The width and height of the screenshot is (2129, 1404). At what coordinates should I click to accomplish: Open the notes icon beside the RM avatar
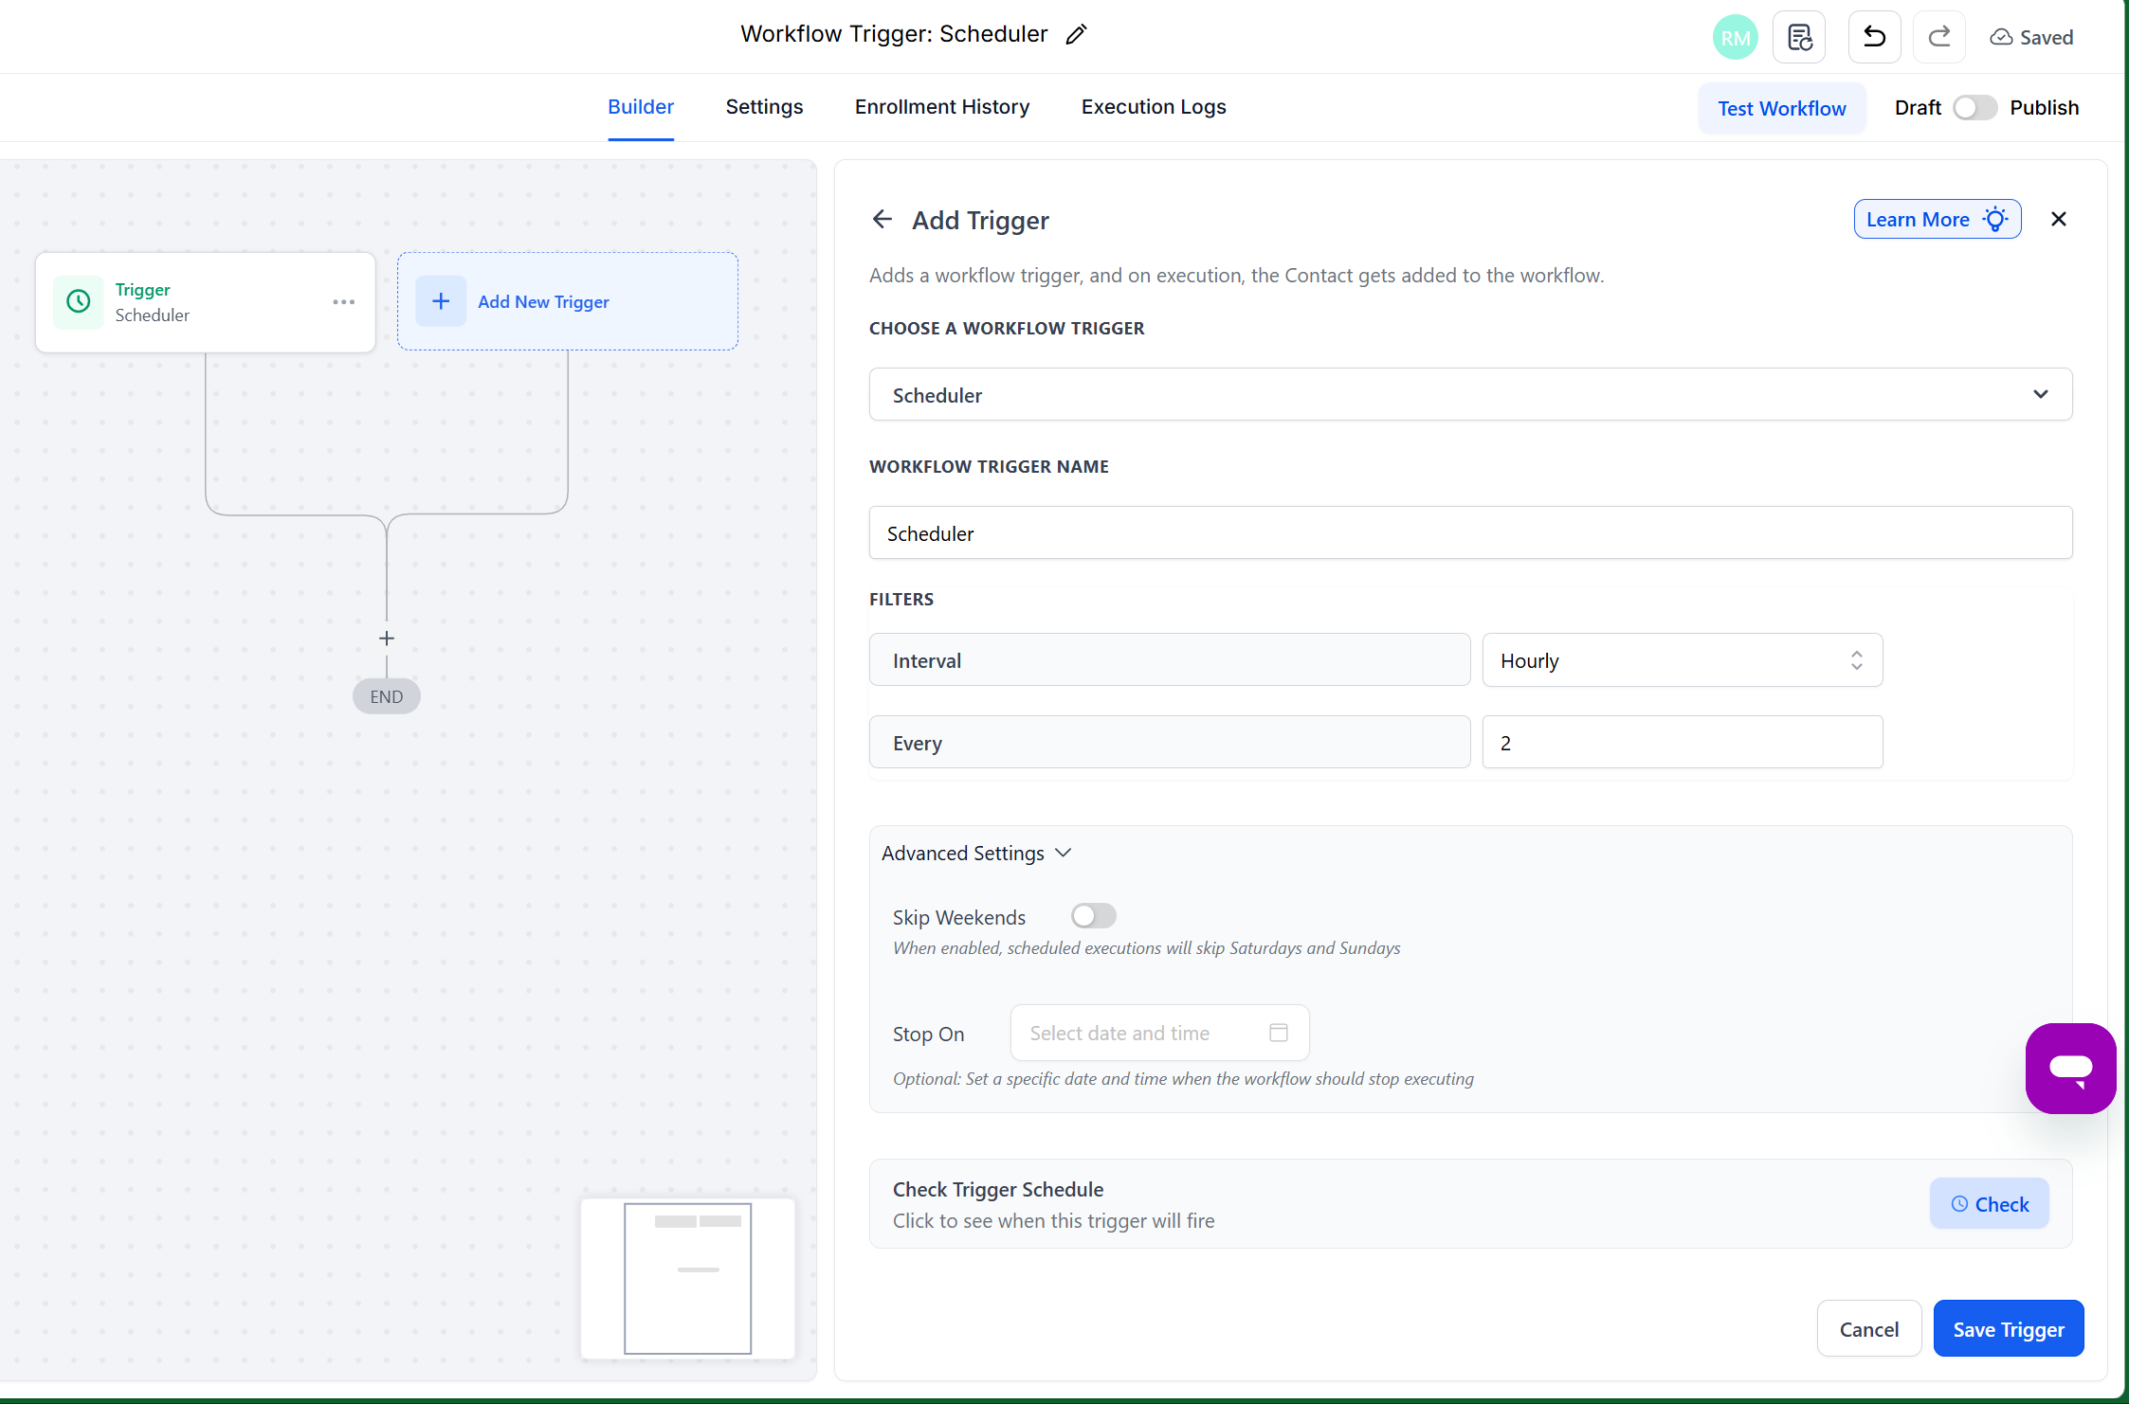coord(1798,36)
